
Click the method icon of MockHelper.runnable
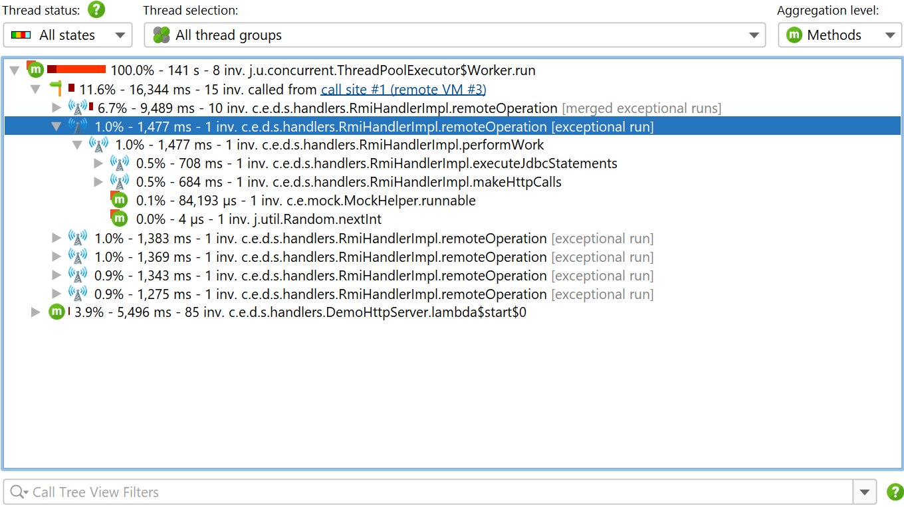(x=119, y=200)
